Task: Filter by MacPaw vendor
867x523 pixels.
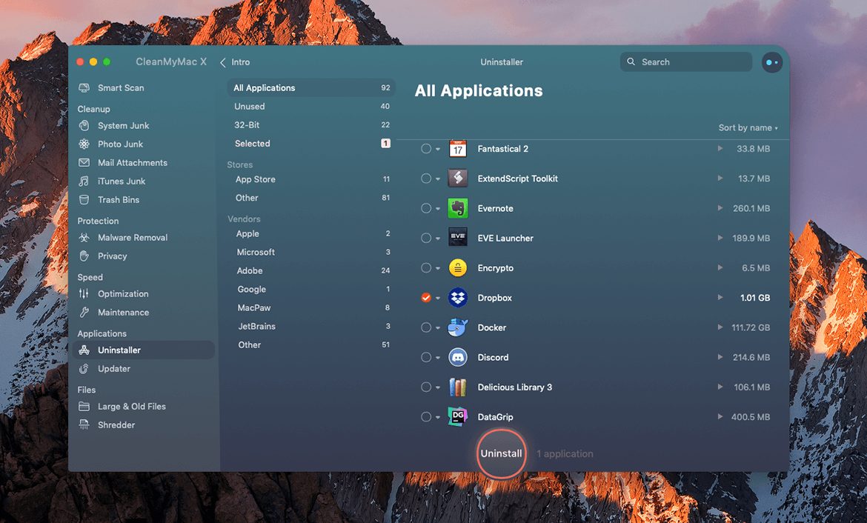Action: [311, 307]
